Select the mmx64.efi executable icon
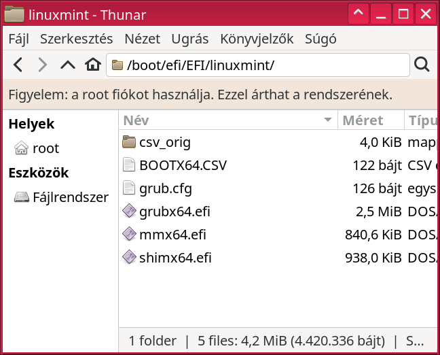The image size is (440, 355). [129, 234]
